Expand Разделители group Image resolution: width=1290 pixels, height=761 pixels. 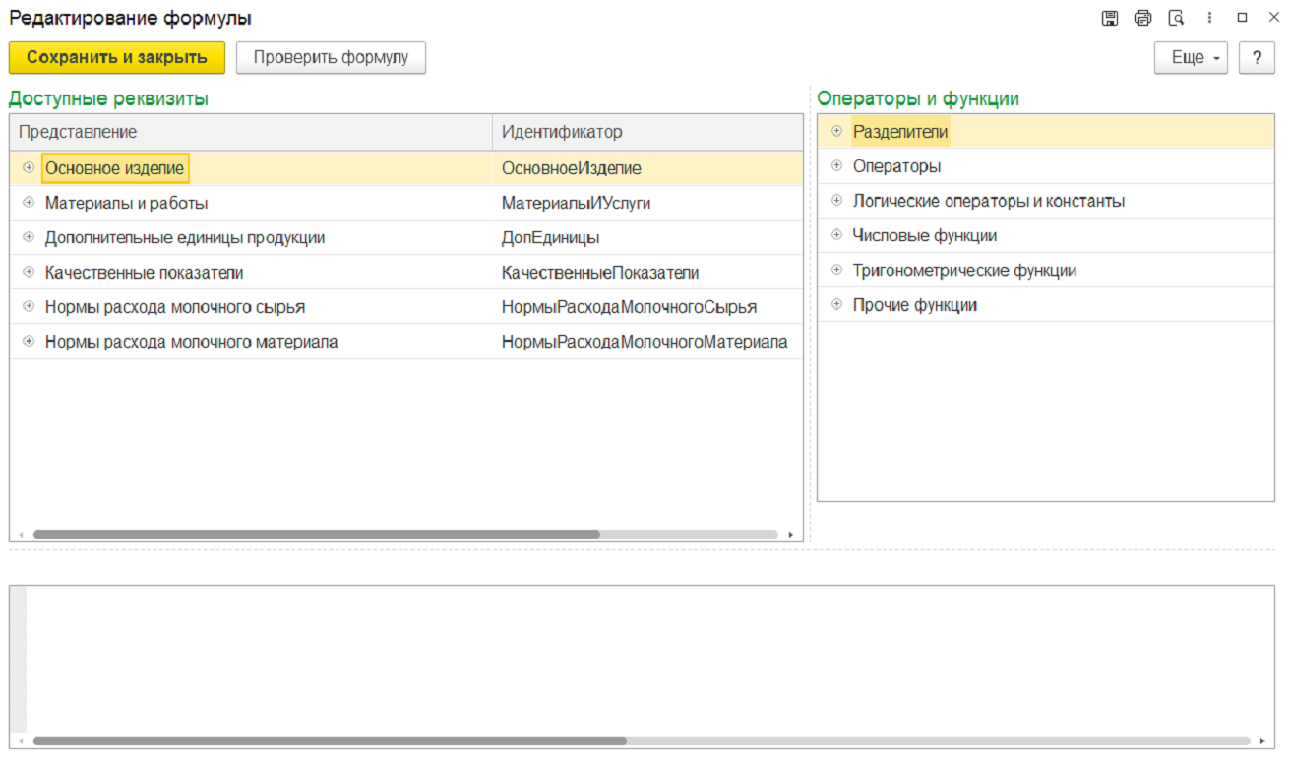[x=836, y=131]
